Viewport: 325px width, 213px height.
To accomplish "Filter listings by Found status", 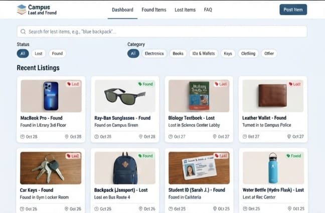I will coord(57,54).
